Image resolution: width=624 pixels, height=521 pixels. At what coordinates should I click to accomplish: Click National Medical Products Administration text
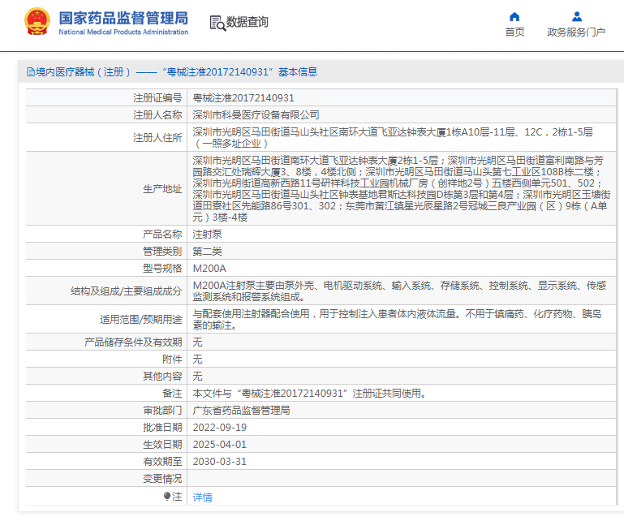coord(123,32)
